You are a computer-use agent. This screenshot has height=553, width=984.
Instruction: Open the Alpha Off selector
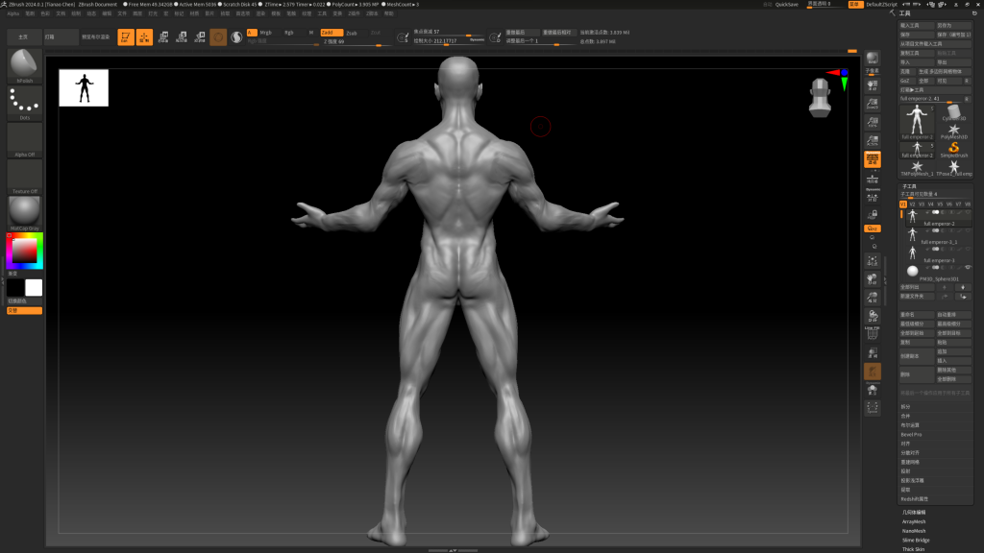tap(24, 140)
